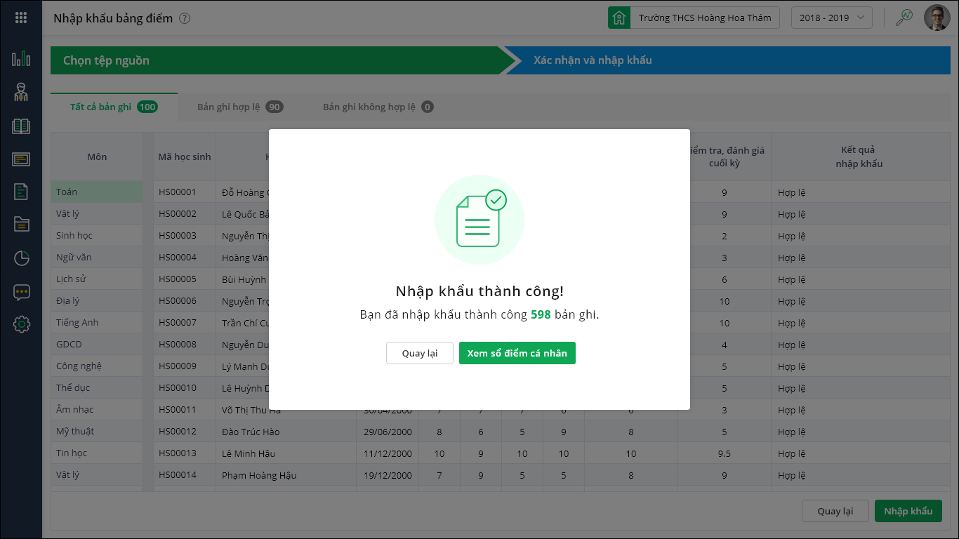
Task: Click the Môn column header
Action: [x=97, y=157]
